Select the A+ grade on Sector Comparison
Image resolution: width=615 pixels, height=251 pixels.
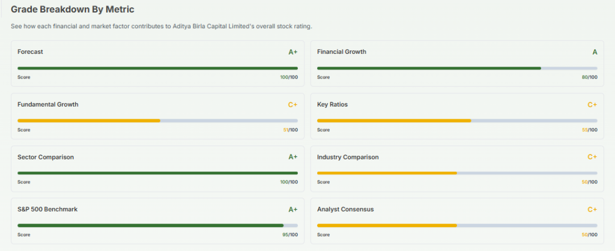[x=292, y=157]
